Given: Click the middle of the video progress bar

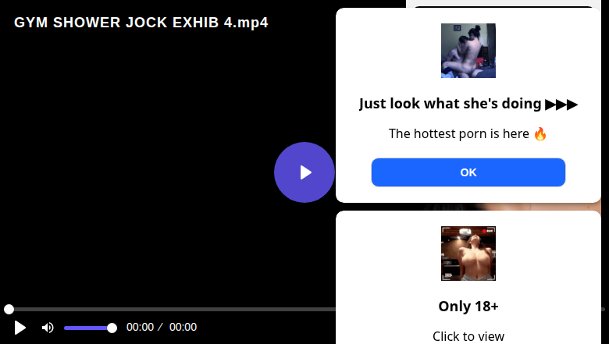Looking at the screenshot, I should (171, 309).
